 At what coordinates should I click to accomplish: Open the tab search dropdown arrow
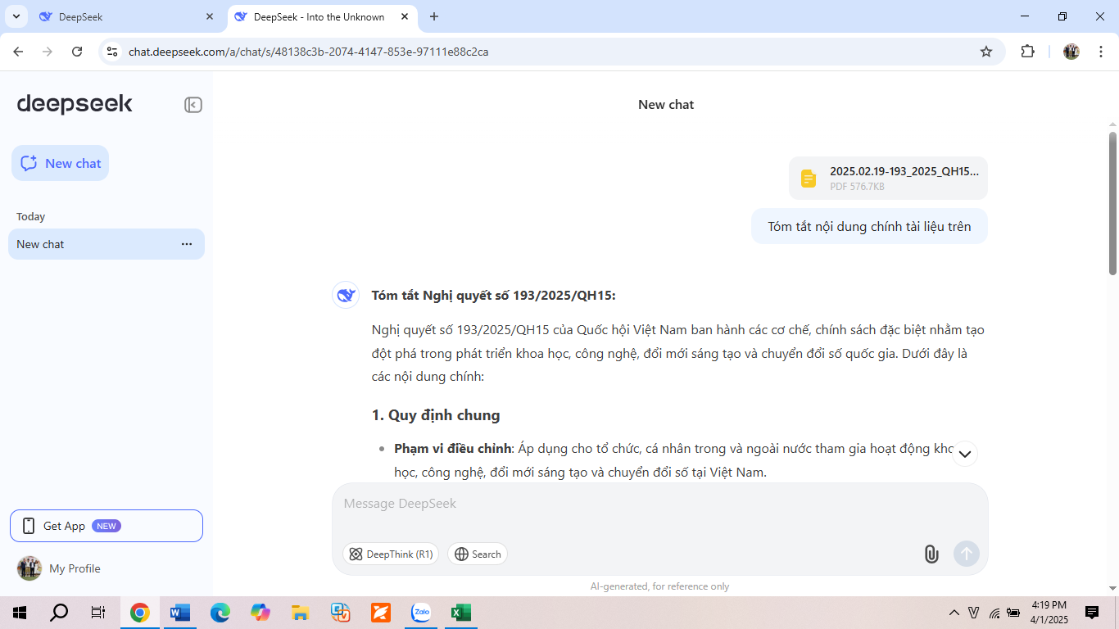16,16
